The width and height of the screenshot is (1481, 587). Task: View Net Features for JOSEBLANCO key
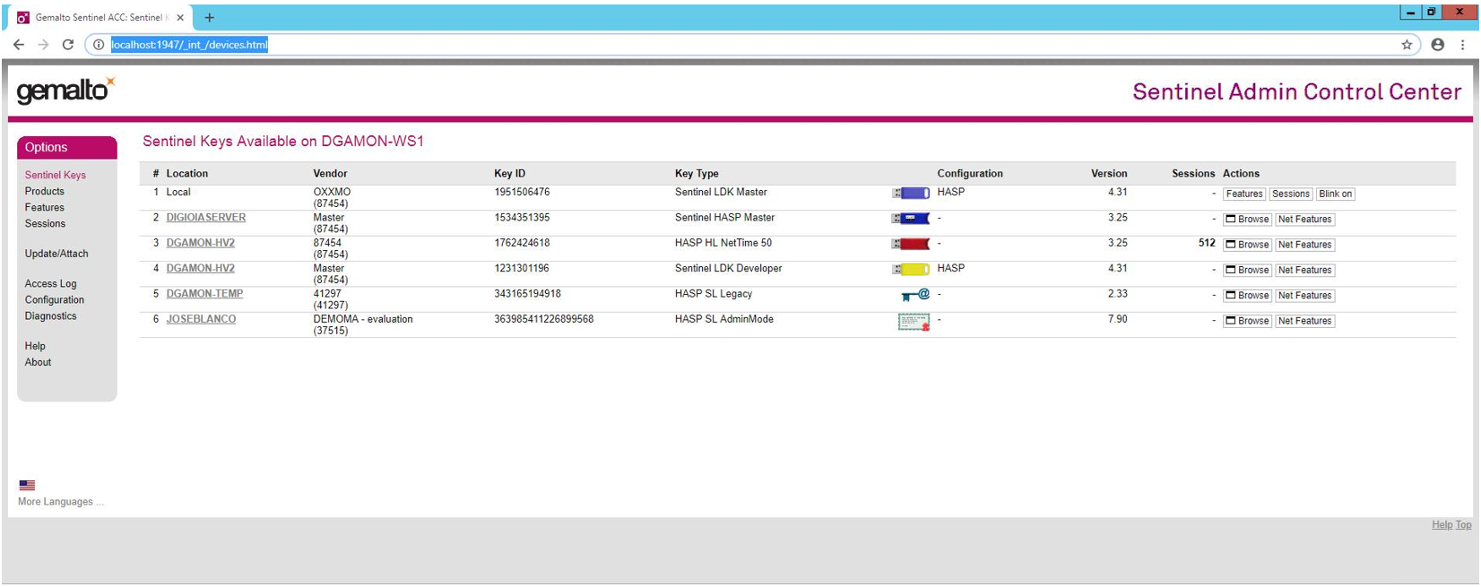point(1305,320)
